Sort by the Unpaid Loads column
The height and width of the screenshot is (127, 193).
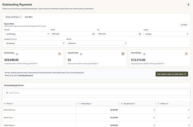129,104
